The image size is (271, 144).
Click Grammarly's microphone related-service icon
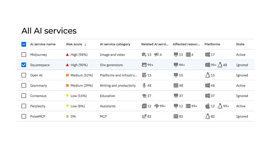pos(144,85)
